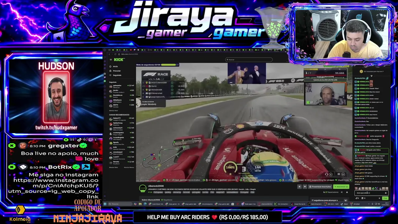The width and height of the screenshot is (398, 224).
Task: Click headphones icon on video player
Action: point(326,174)
